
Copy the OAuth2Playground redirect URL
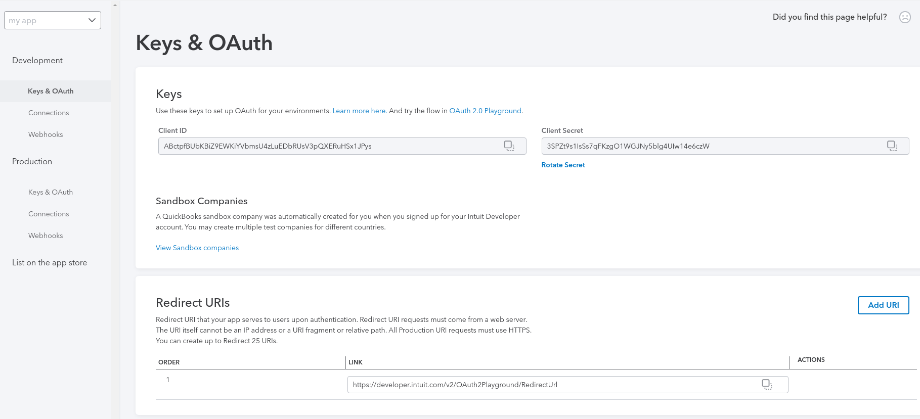pos(767,385)
